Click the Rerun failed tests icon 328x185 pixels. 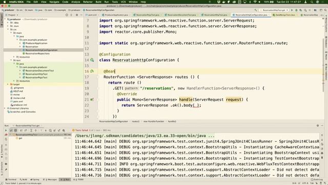6,135
